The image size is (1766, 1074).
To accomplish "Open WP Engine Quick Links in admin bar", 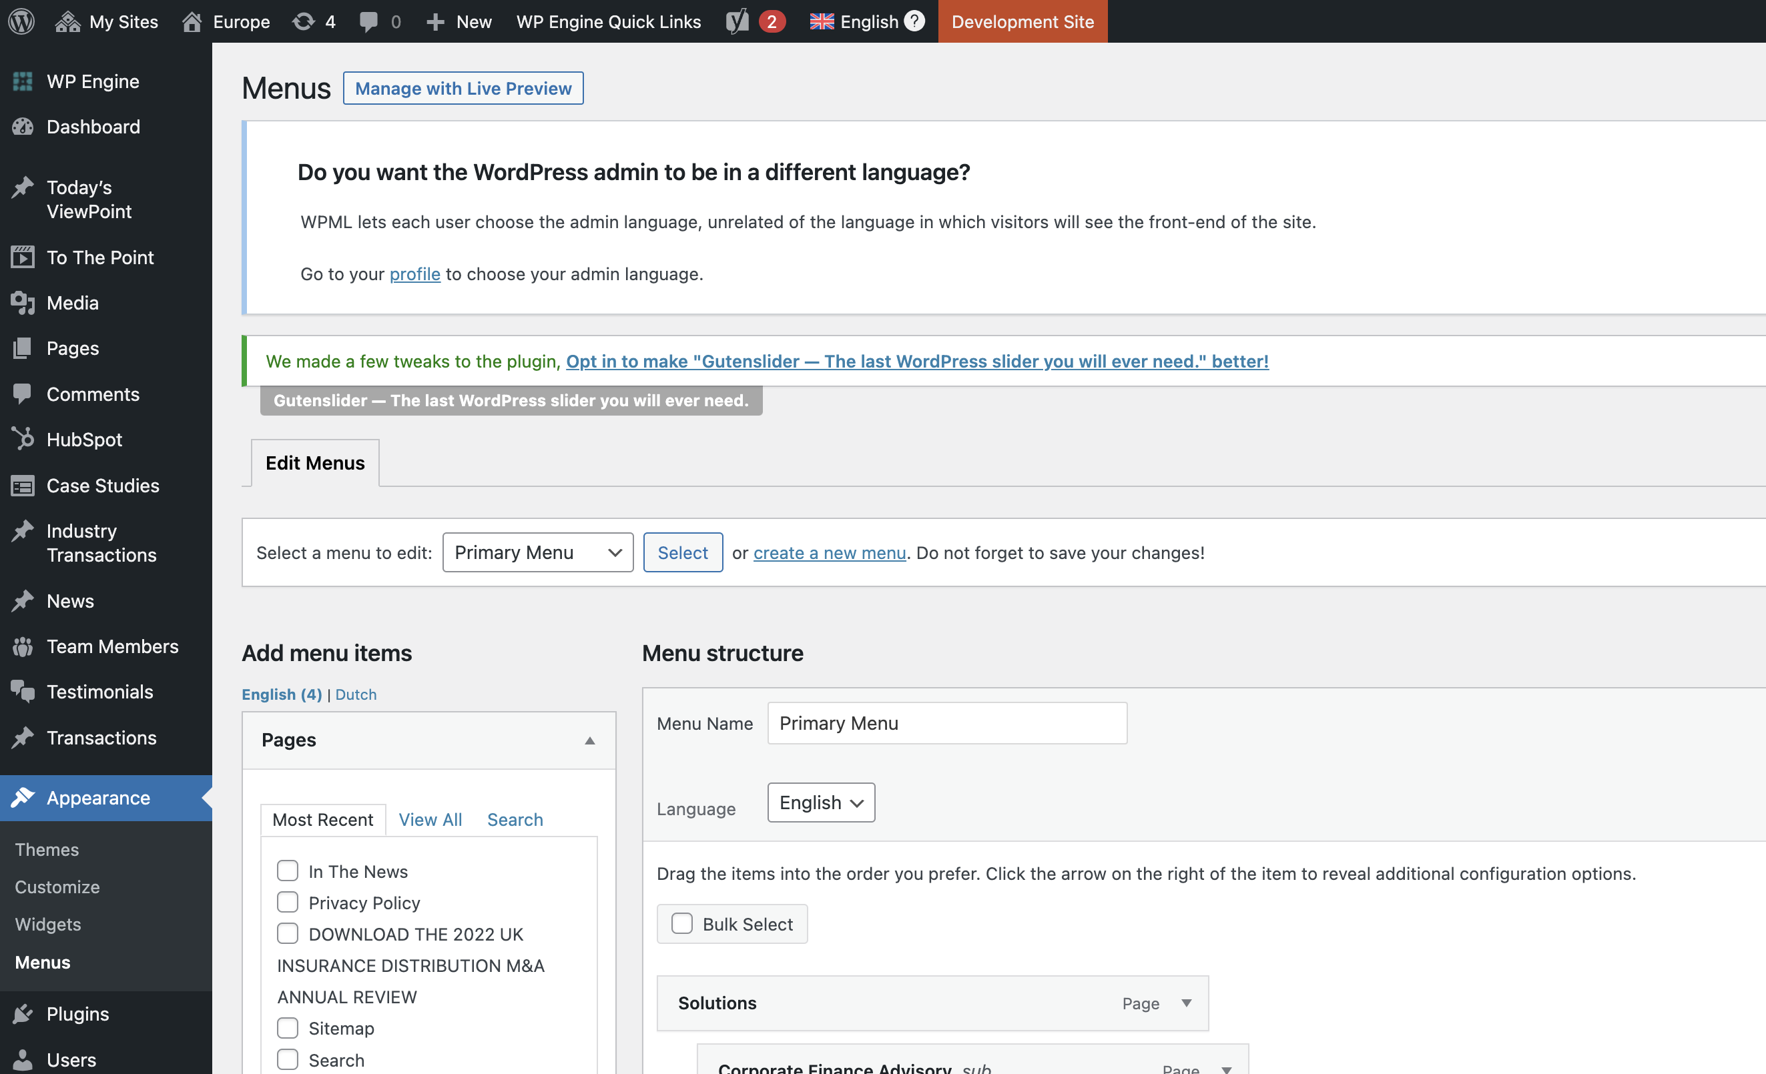I will coord(609,21).
